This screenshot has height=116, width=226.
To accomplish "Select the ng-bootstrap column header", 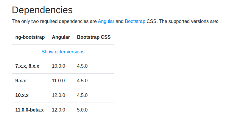I will click(30, 37).
